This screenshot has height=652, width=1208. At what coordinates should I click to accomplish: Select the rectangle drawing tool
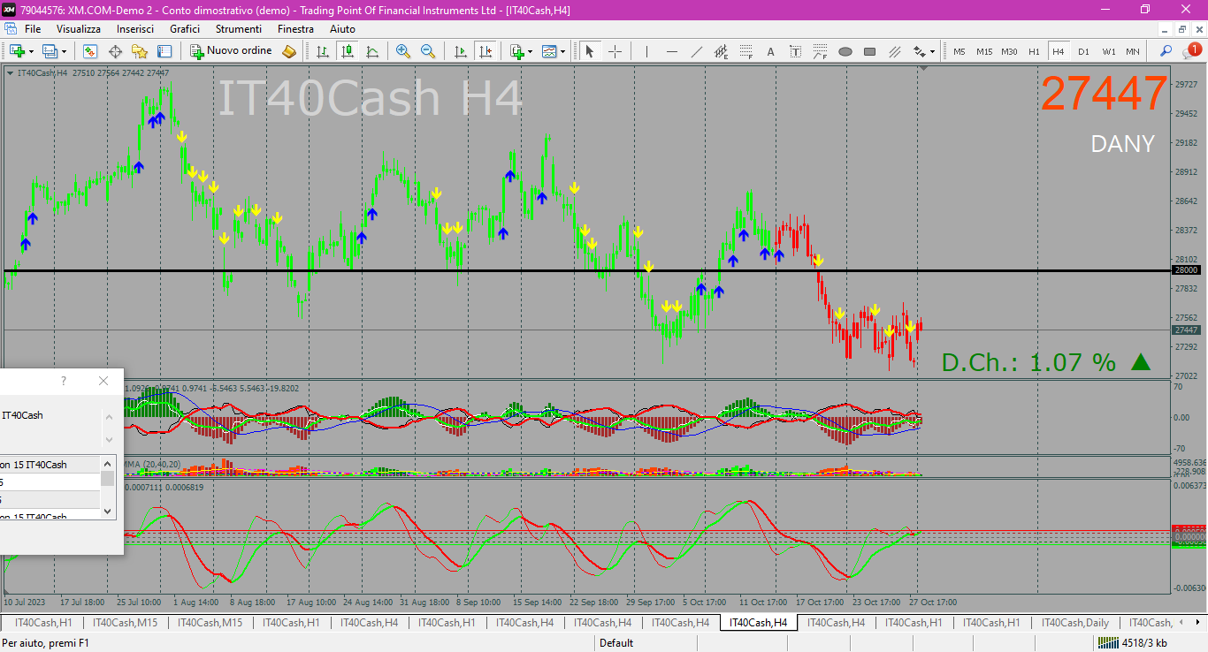(869, 51)
